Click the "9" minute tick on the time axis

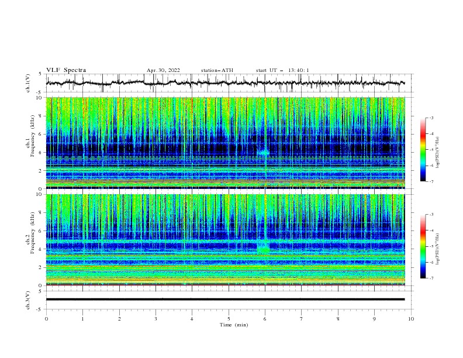click(374, 319)
